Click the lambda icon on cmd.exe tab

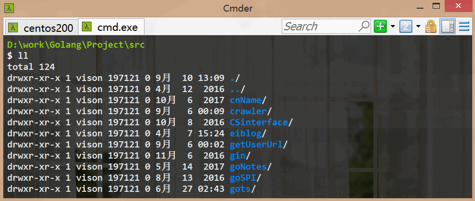pos(87,27)
